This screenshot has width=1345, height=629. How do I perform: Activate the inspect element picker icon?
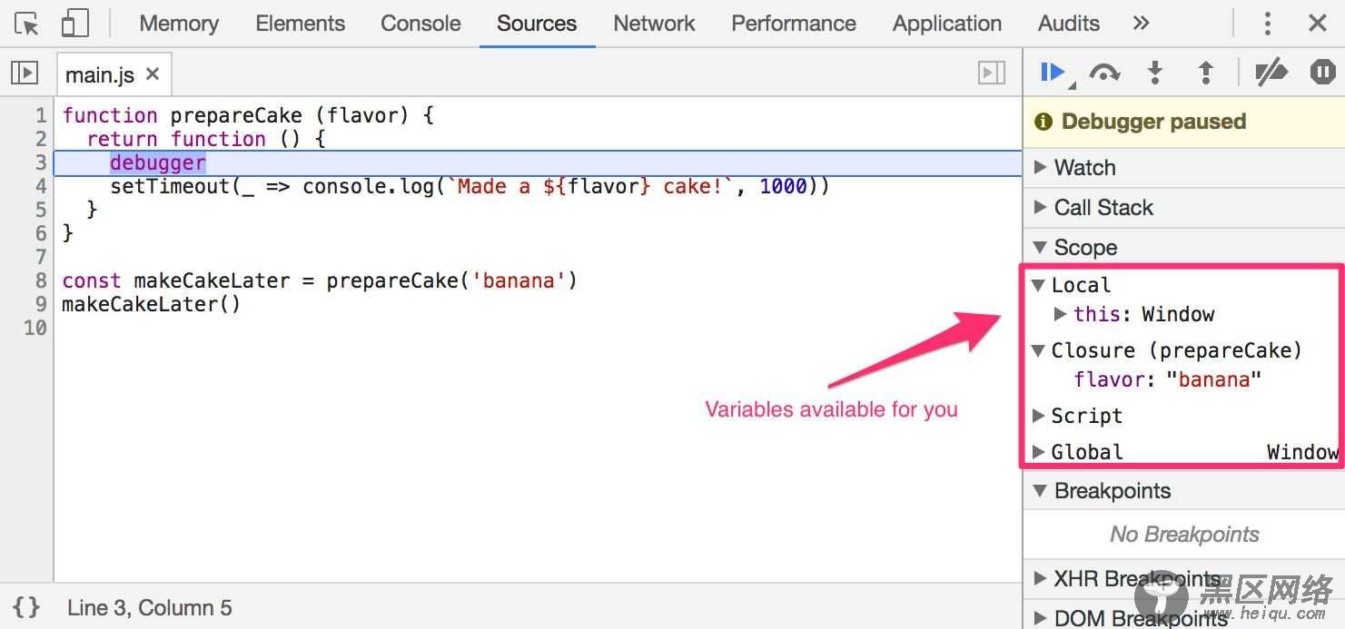point(27,24)
